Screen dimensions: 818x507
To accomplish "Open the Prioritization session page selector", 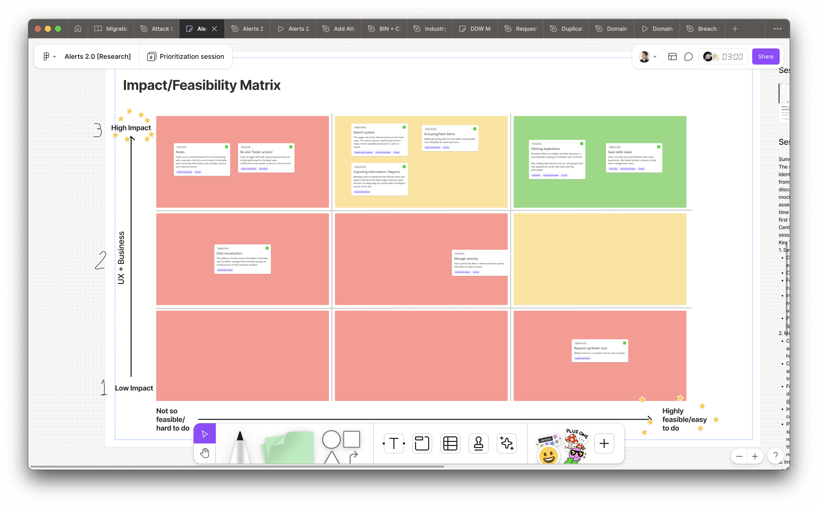I will pyautogui.click(x=186, y=57).
